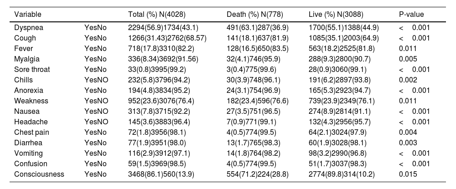The width and height of the screenshot is (456, 189).
Task: Select Myalgia's P-value of 0.005
Action: (x=408, y=59)
